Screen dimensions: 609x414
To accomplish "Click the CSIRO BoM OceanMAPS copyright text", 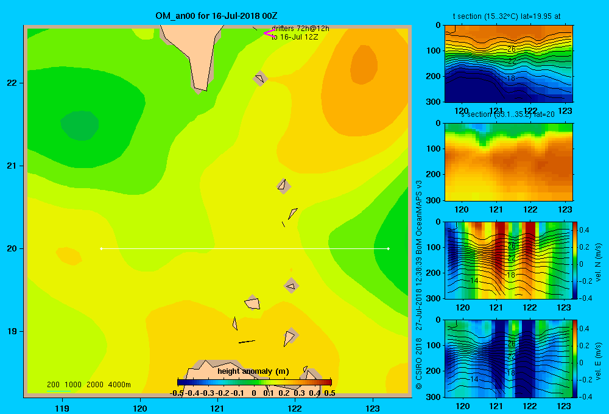I will [419, 285].
